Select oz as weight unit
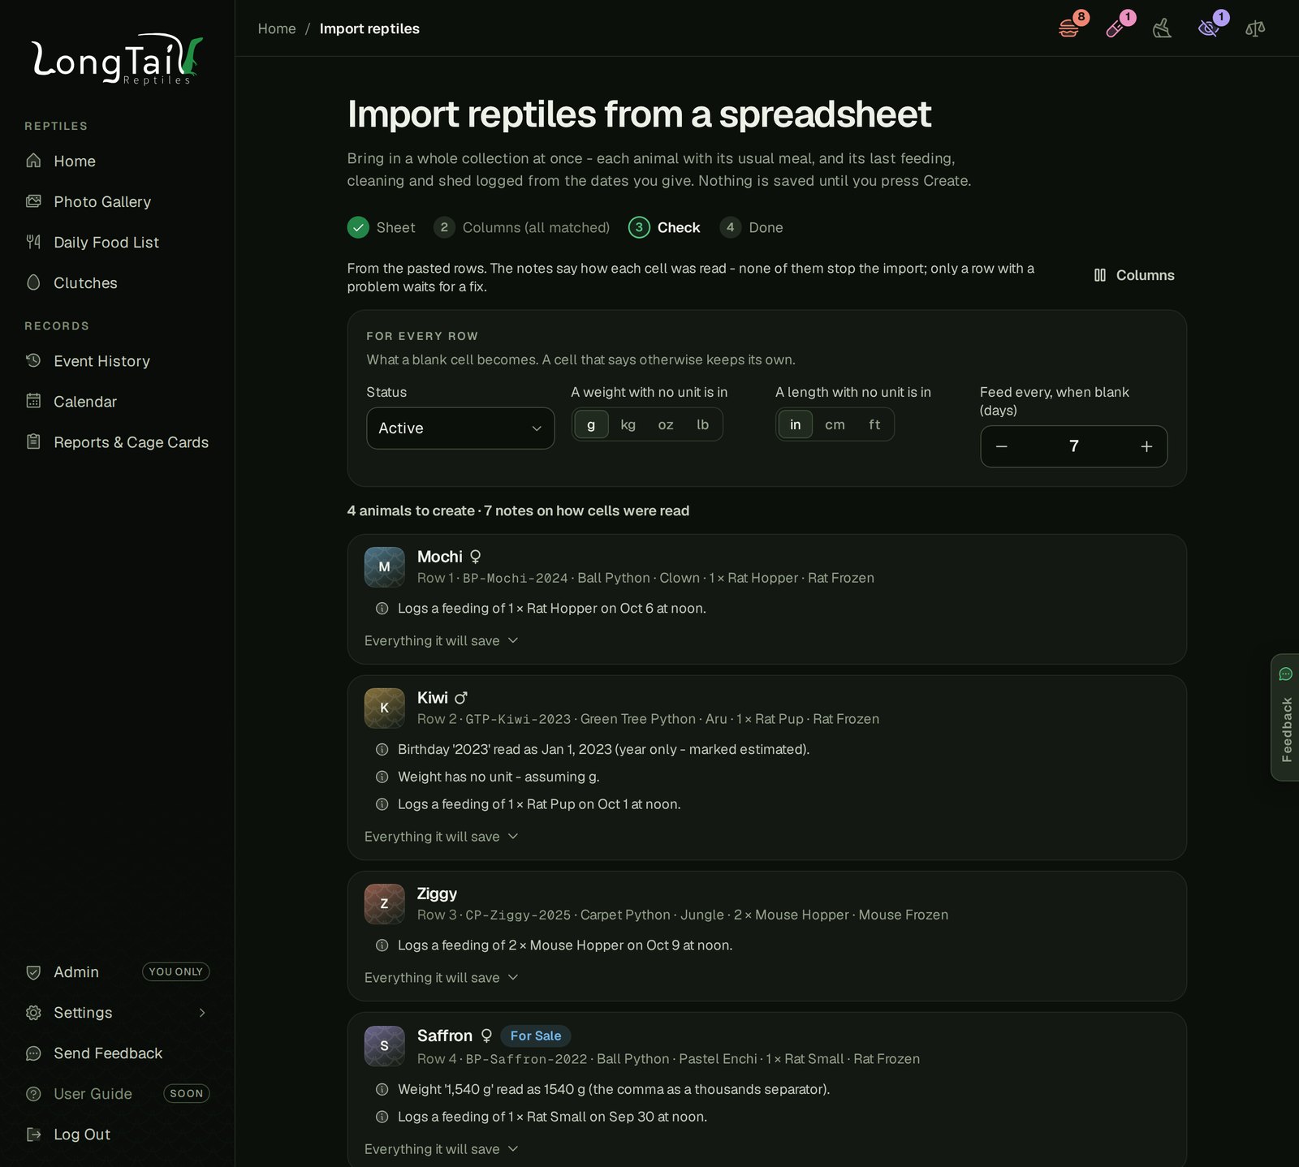This screenshot has height=1167, width=1299. coord(666,424)
